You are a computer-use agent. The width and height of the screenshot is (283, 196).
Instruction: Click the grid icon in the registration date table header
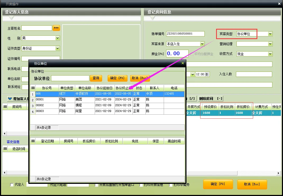(x=33, y=141)
